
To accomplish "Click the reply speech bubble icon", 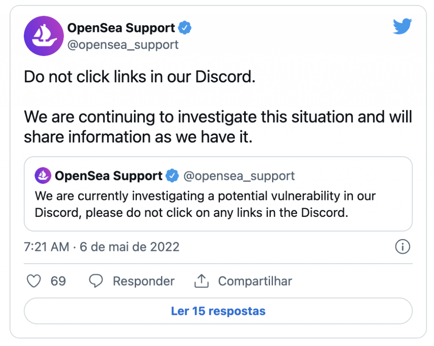I will click(x=96, y=281).
